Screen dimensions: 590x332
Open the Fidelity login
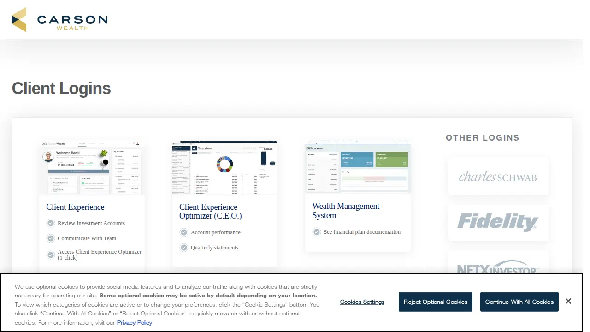tap(498, 222)
